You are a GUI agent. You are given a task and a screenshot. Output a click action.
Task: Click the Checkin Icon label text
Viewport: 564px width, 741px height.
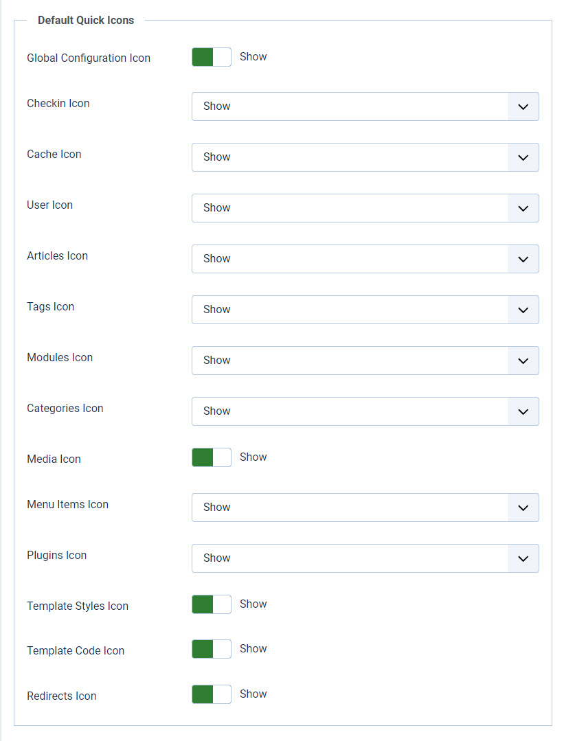[58, 103]
